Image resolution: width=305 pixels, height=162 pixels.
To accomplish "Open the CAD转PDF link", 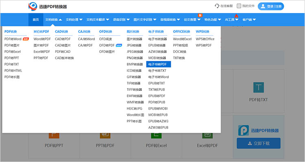I will point(63,39).
